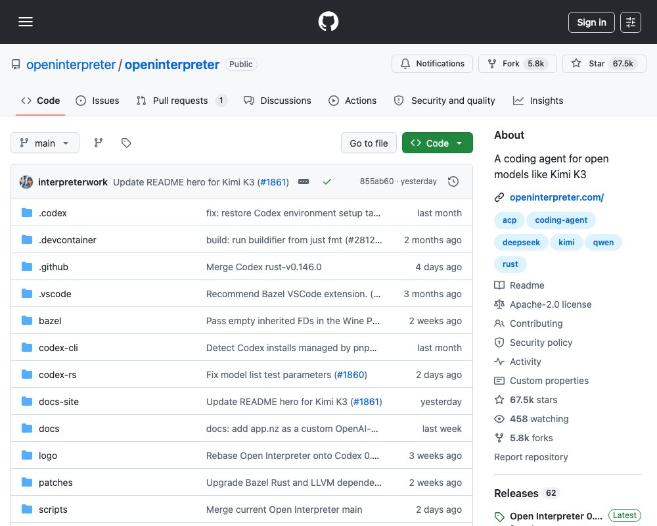The height and width of the screenshot is (526, 657).
Task: Go to GitHub homepage via logo
Action: pyautogui.click(x=328, y=22)
